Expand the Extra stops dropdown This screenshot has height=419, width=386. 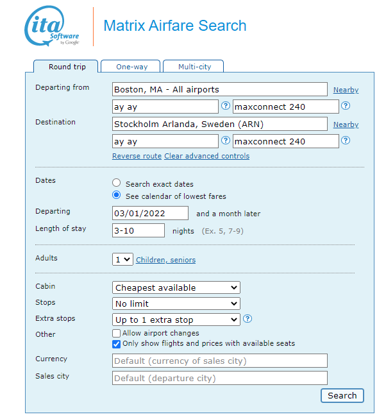pos(176,320)
